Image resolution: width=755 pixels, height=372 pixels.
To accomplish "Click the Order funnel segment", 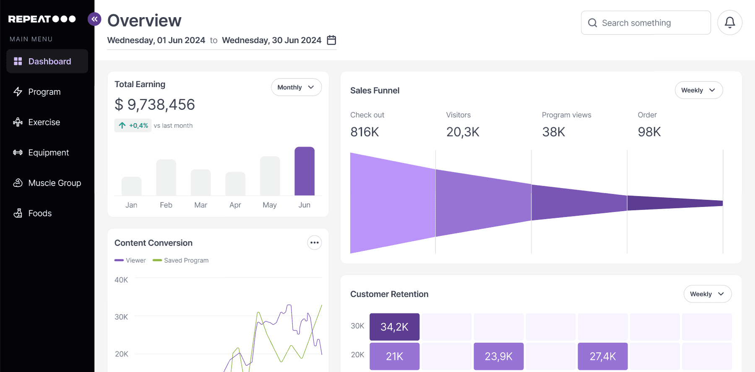I will point(675,203).
